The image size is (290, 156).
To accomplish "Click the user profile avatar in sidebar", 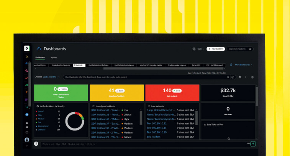I will [27, 140].
